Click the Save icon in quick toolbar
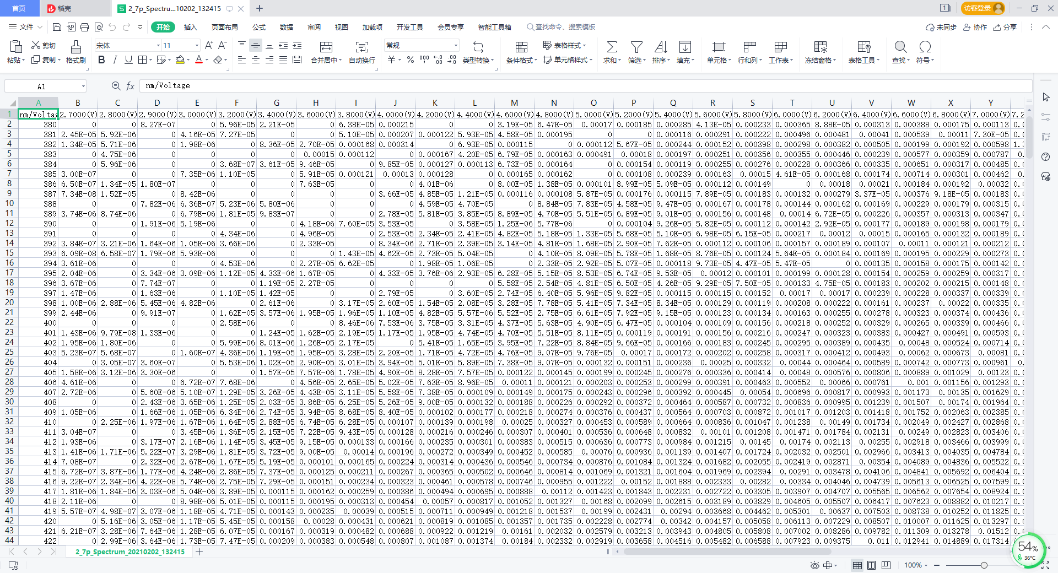Screen dimensions: 1058x573 (57, 27)
